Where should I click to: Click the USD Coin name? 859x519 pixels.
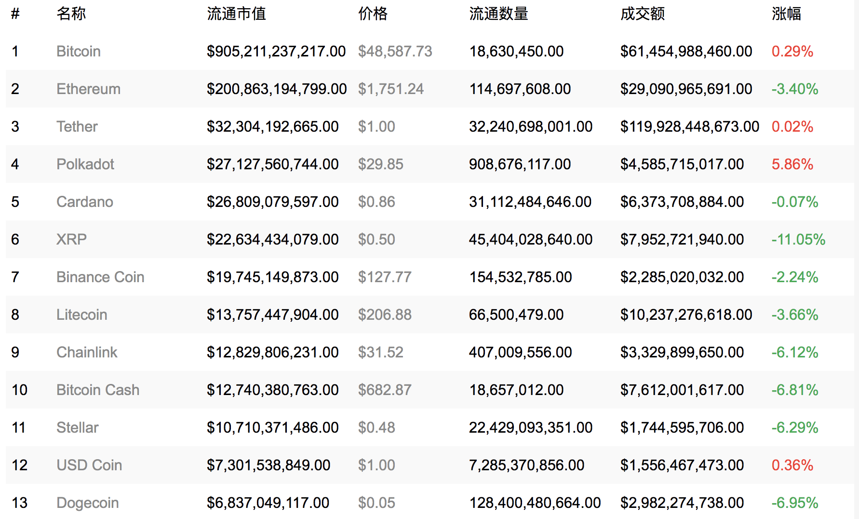(x=89, y=465)
